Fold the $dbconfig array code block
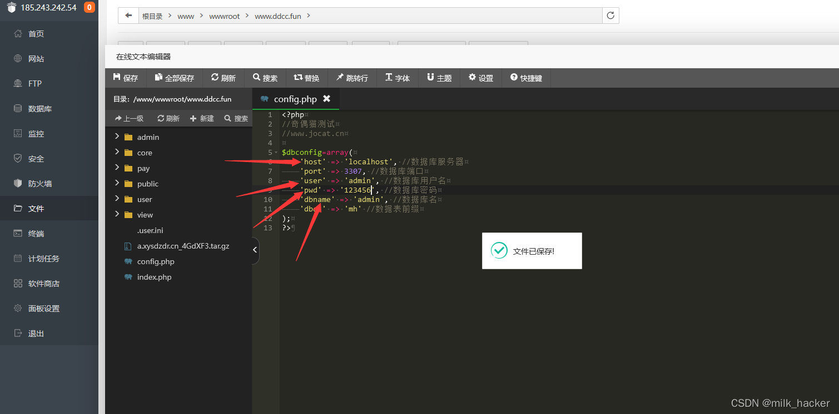 tap(276, 152)
